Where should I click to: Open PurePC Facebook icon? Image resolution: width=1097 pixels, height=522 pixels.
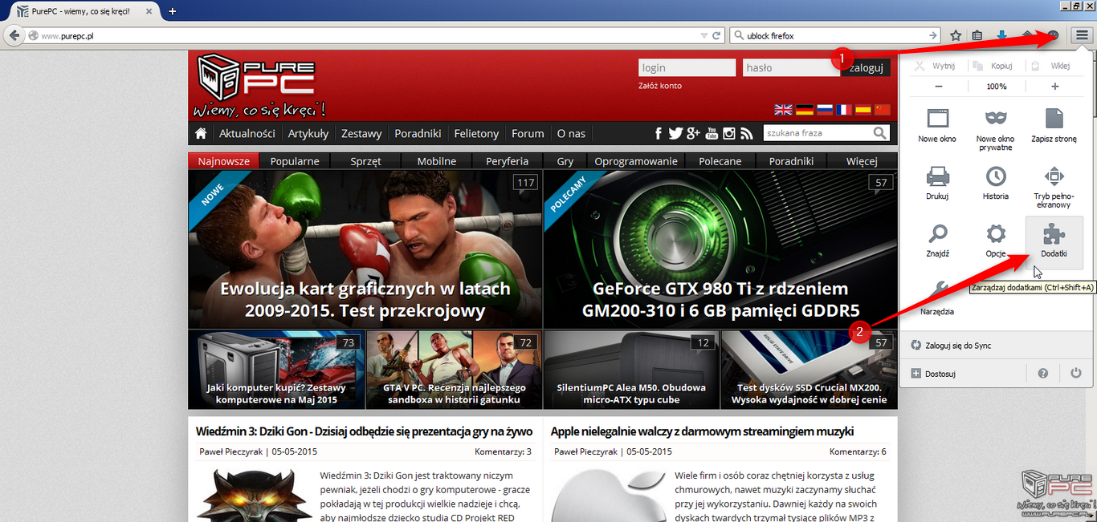point(658,133)
